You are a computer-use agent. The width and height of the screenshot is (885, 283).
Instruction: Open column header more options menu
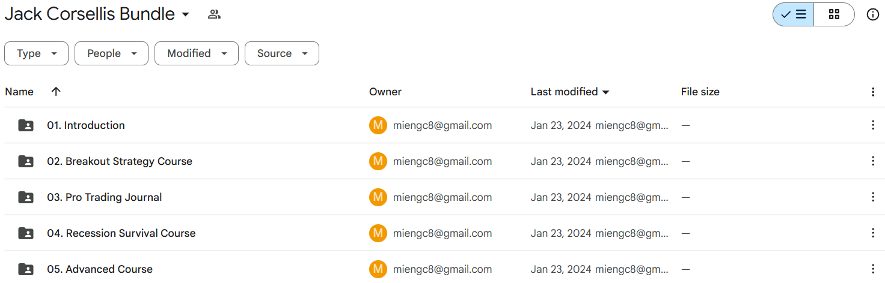tap(873, 92)
